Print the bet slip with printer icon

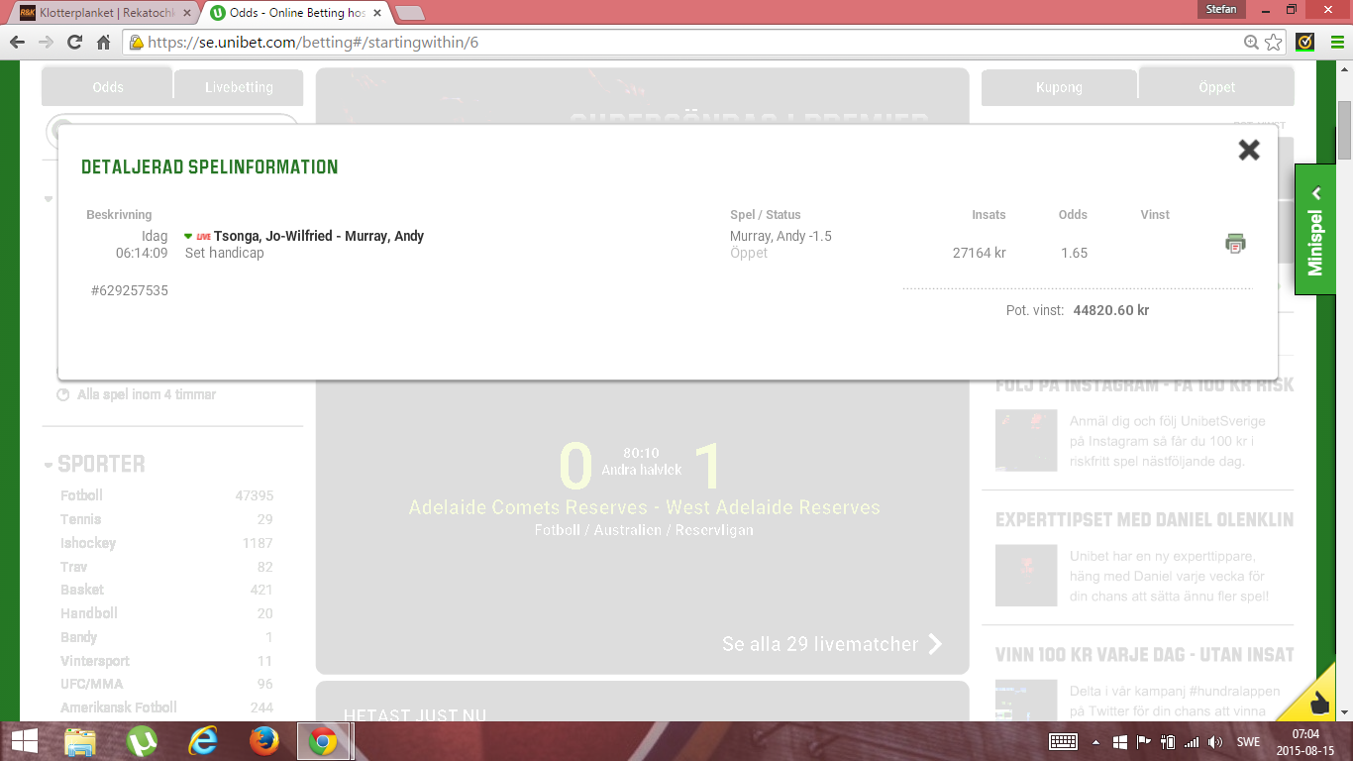tap(1235, 243)
